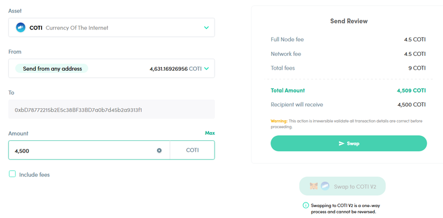Select the Send from any address pill

pyautogui.click(x=52, y=68)
